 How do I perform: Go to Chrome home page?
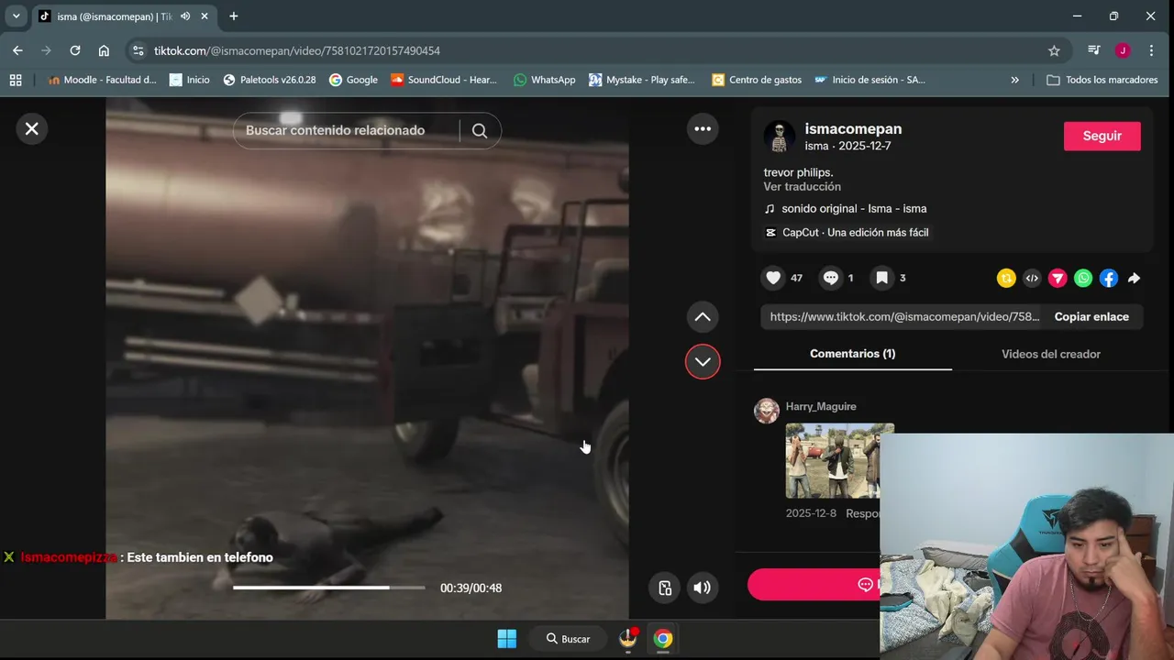coord(104,50)
